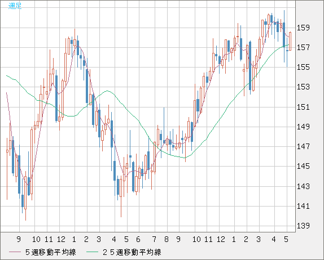Click the 151 price axis label
This screenshot has width=324, height=260.
pyautogui.click(x=303, y=107)
